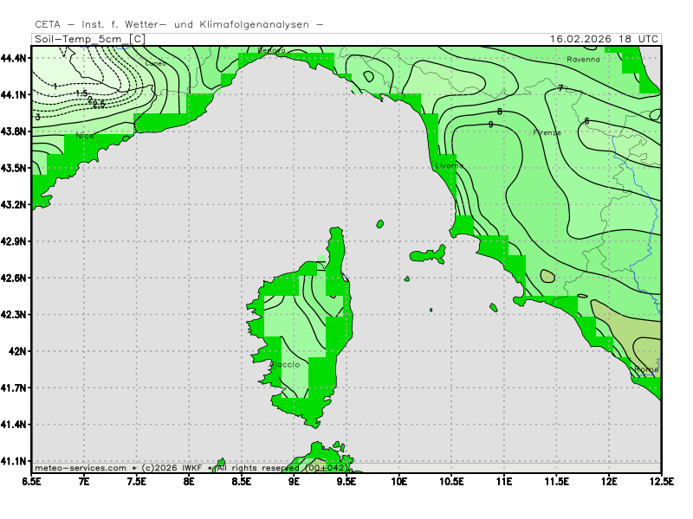Click the CETA institute header text
Viewport: 693px width, 519px height.
(178, 24)
